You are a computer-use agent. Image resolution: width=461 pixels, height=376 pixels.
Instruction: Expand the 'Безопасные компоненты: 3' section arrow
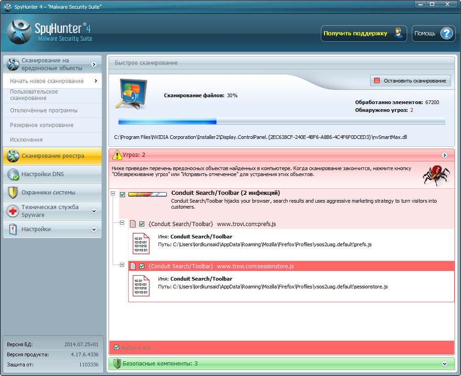coord(444,364)
